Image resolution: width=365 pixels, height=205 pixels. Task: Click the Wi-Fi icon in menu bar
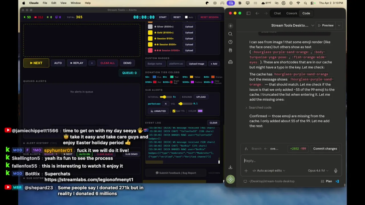pos(298,3)
